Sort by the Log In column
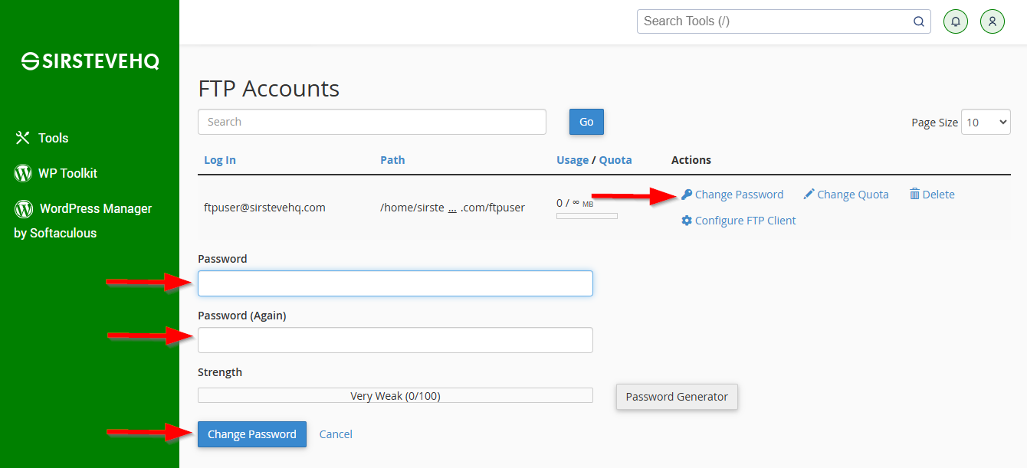The width and height of the screenshot is (1027, 468). point(220,160)
